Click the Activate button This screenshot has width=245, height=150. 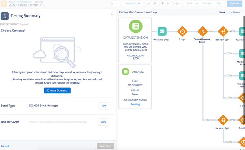(234, 3)
